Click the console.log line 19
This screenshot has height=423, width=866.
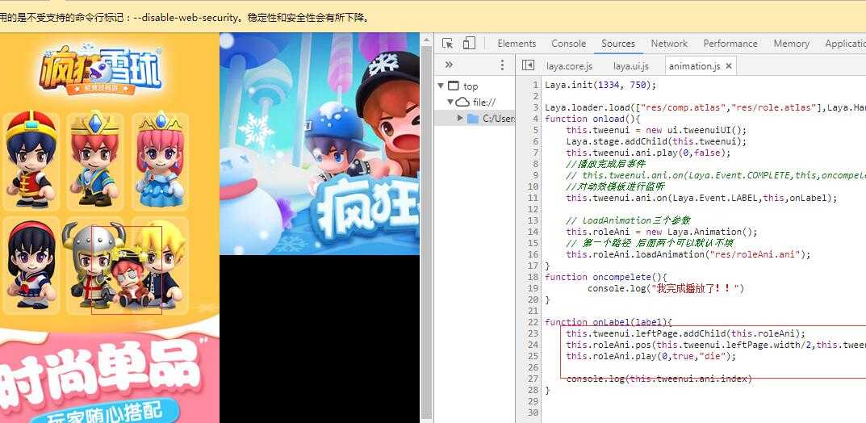click(666, 288)
